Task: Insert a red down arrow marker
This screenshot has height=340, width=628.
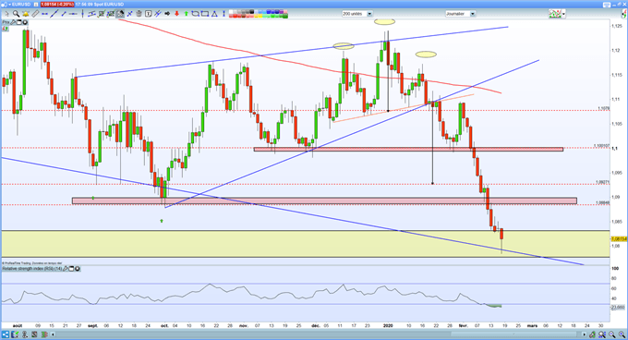Action: click(x=176, y=14)
